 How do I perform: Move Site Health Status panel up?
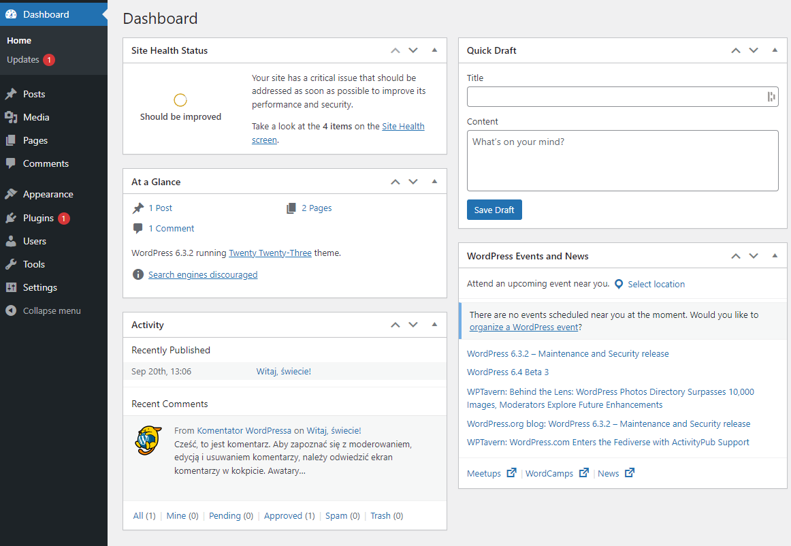395,50
